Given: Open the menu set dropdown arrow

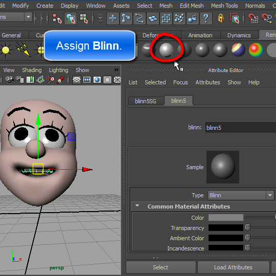Looking at the screenshot, I should (28, 17).
